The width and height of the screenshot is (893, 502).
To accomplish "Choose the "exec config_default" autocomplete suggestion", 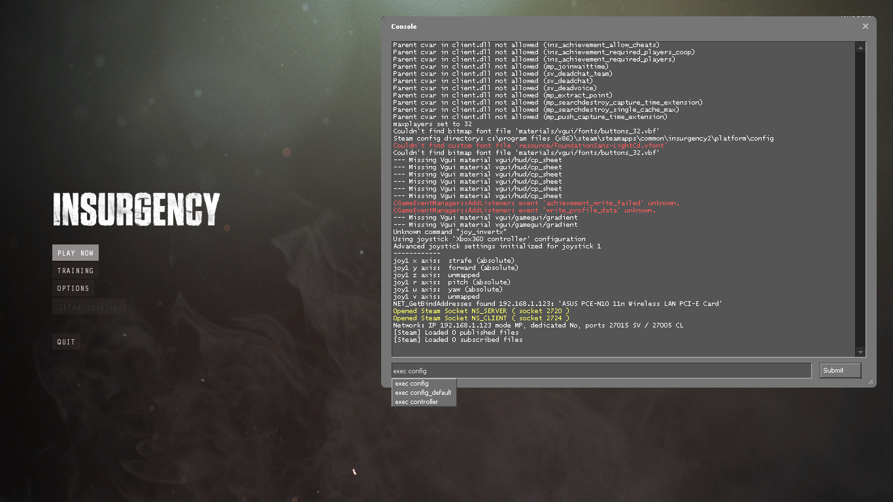I will [424, 393].
